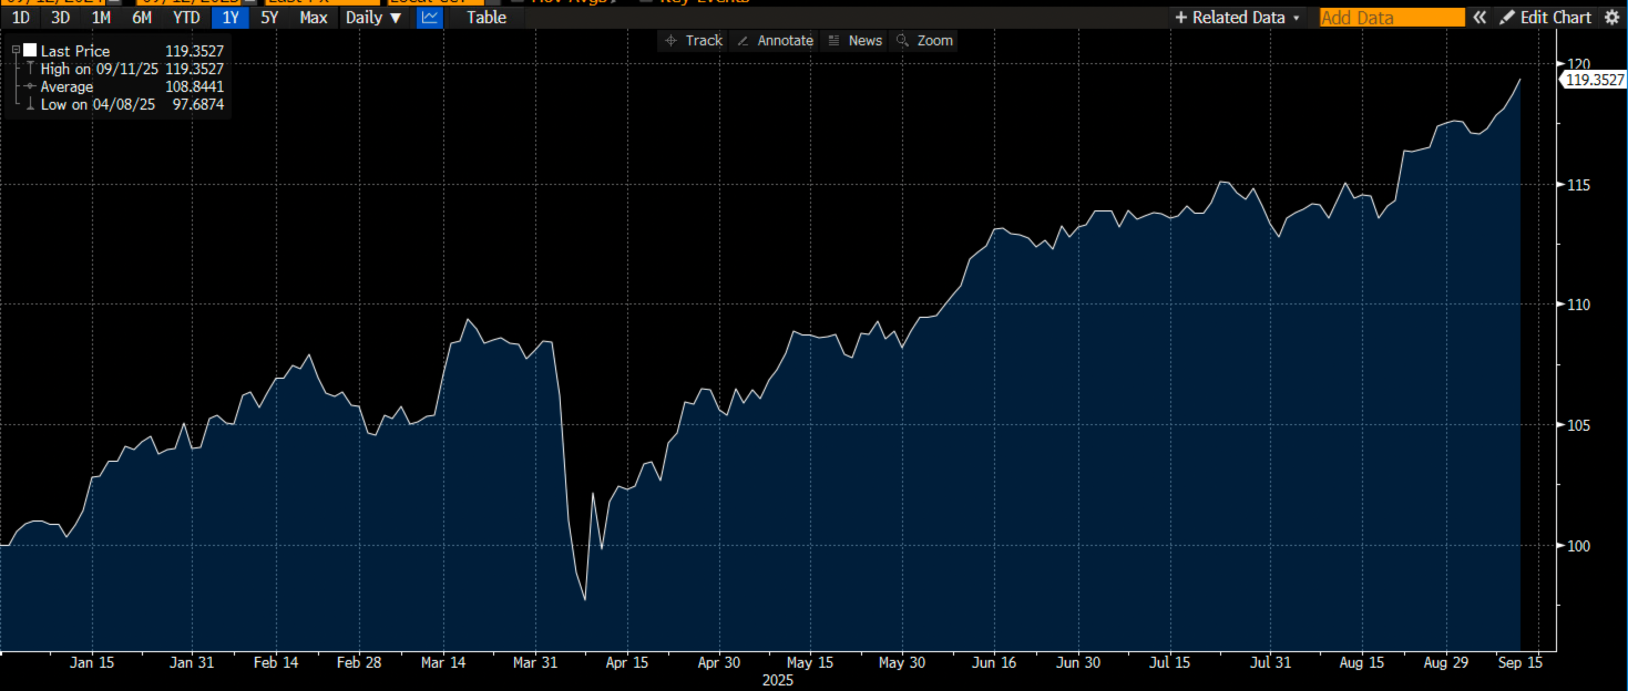
Task: Switch to line chart view icon
Action: pyautogui.click(x=430, y=18)
